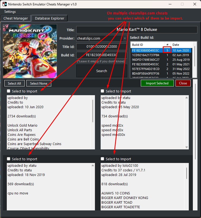Click '2734 download(s)' text
The height and width of the screenshot is (218, 201).
[22, 116]
